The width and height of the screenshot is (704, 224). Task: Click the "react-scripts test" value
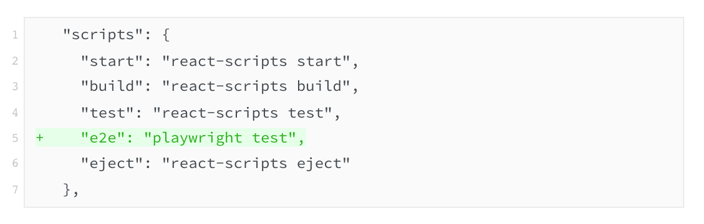pyautogui.click(x=243, y=113)
